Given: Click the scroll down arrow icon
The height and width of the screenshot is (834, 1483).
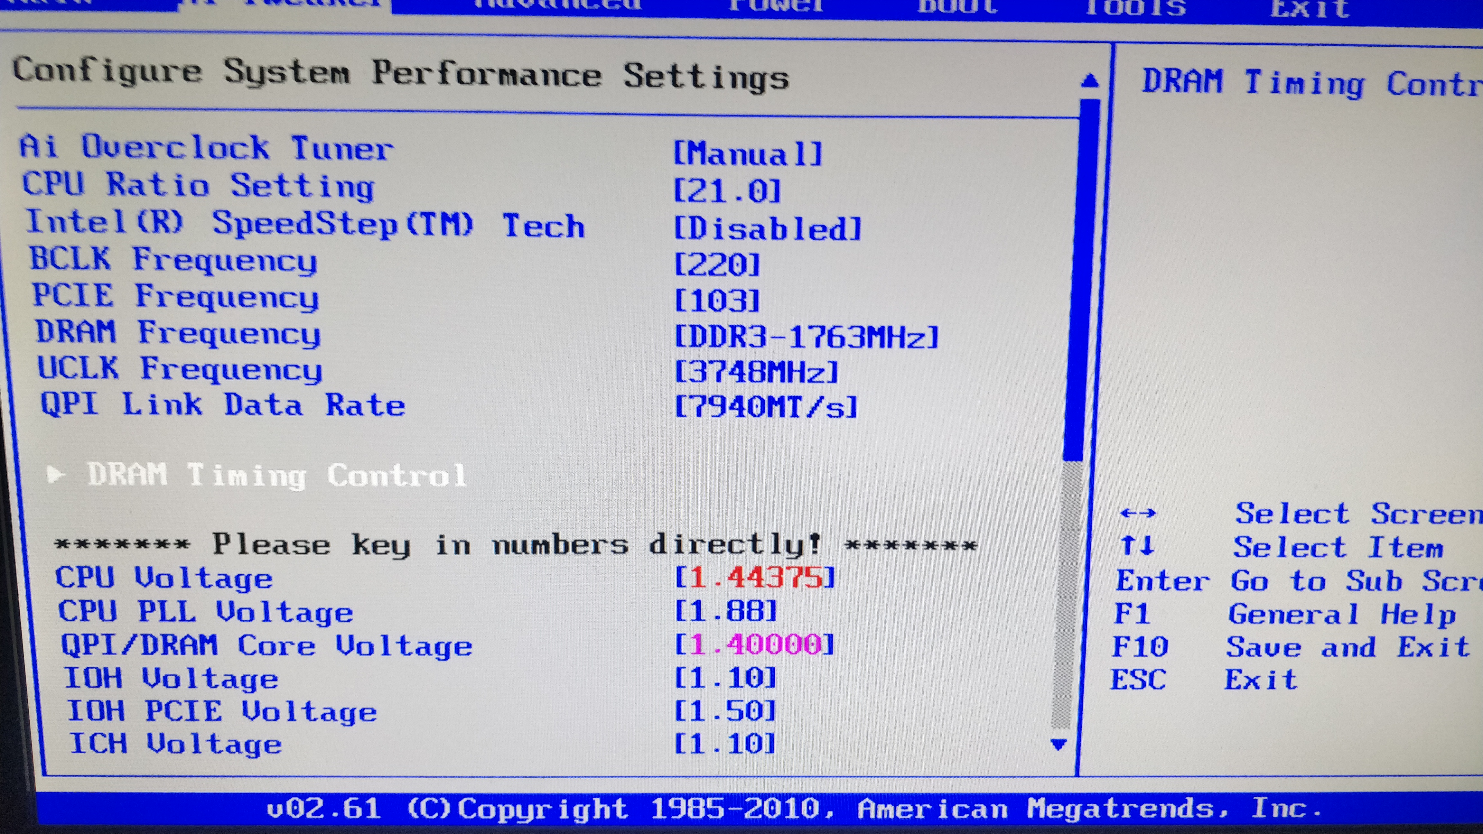Looking at the screenshot, I should [x=1059, y=745].
